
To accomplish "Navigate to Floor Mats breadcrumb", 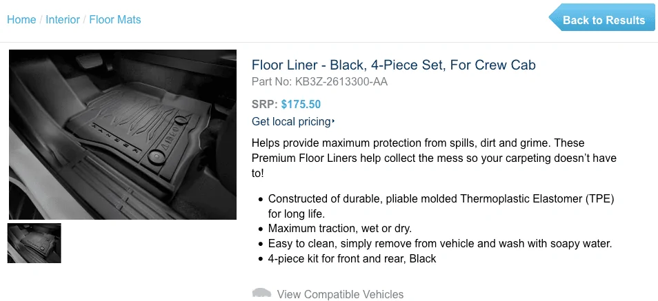I will click(x=115, y=20).
